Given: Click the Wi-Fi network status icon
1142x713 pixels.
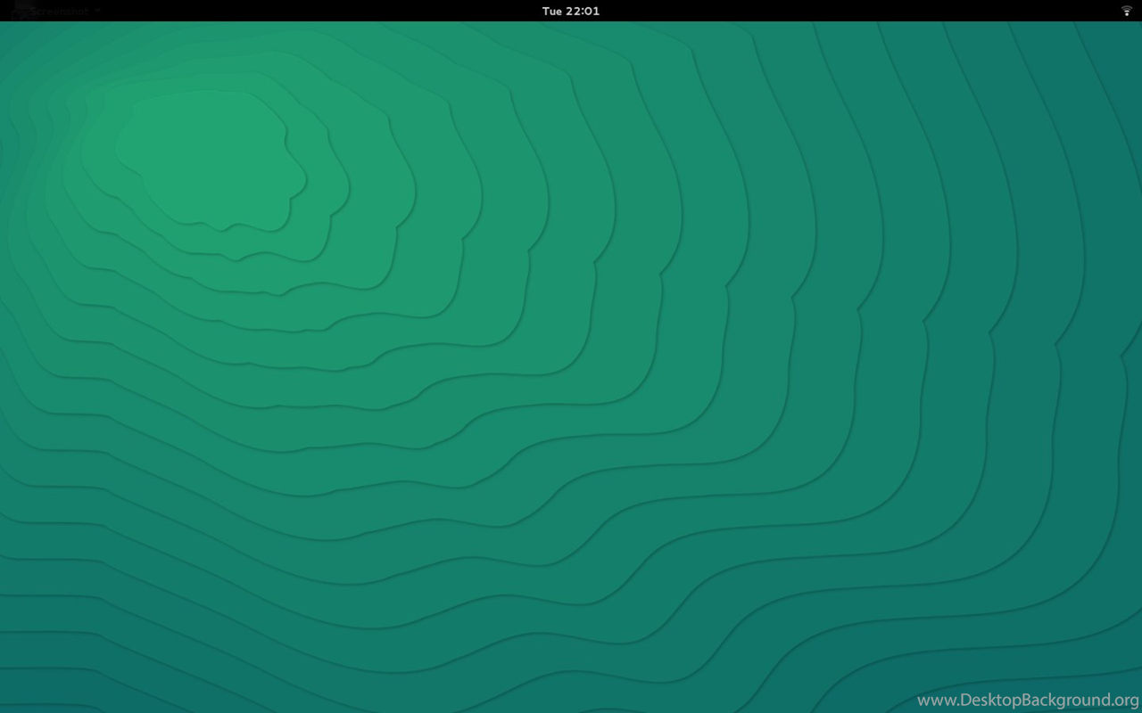Looking at the screenshot, I should tap(1126, 11).
